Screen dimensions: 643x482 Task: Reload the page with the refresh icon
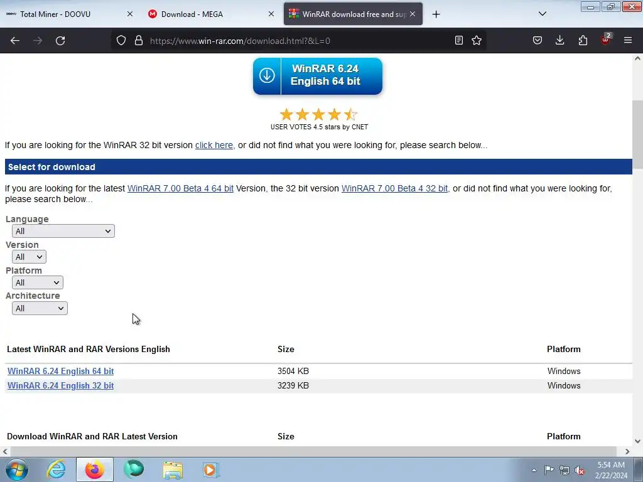click(x=60, y=41)
